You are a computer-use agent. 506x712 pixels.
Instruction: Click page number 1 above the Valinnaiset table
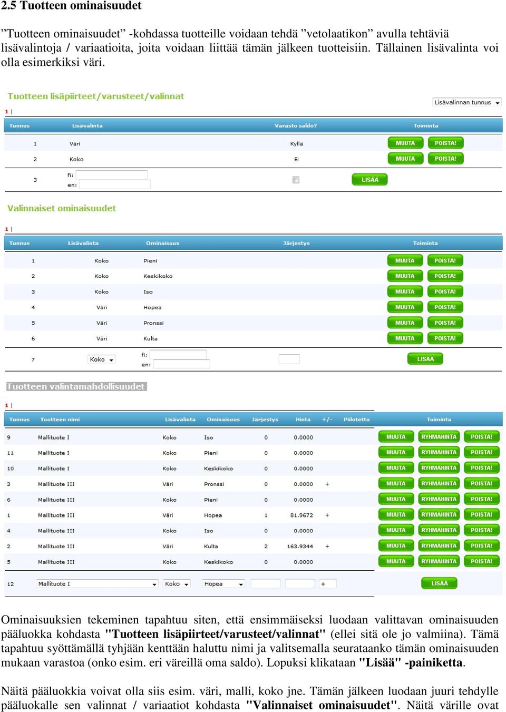(x=7, y=229)
